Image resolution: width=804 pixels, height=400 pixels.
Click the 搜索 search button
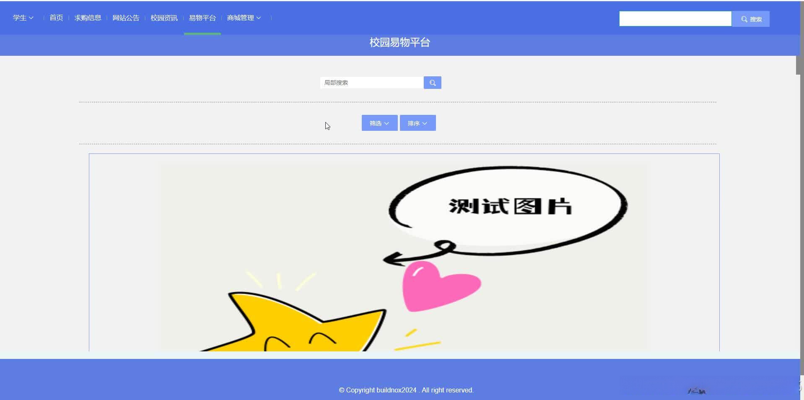[751, 18]
